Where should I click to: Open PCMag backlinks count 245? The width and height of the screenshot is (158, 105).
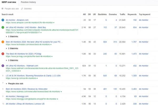(105, 54)
